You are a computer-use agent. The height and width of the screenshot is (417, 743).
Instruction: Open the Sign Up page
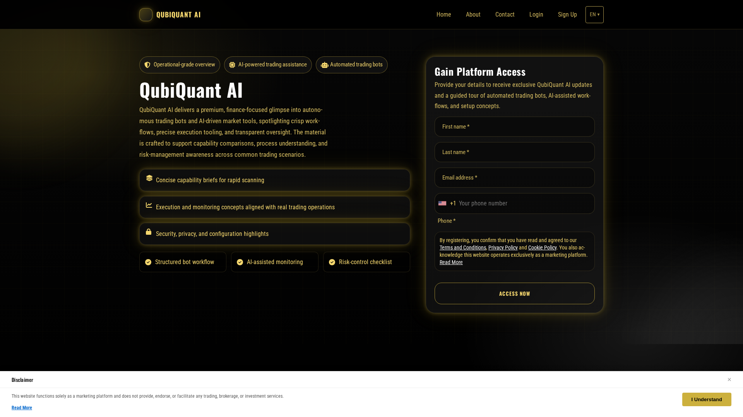pyautogui.click(x=567, y=15)
